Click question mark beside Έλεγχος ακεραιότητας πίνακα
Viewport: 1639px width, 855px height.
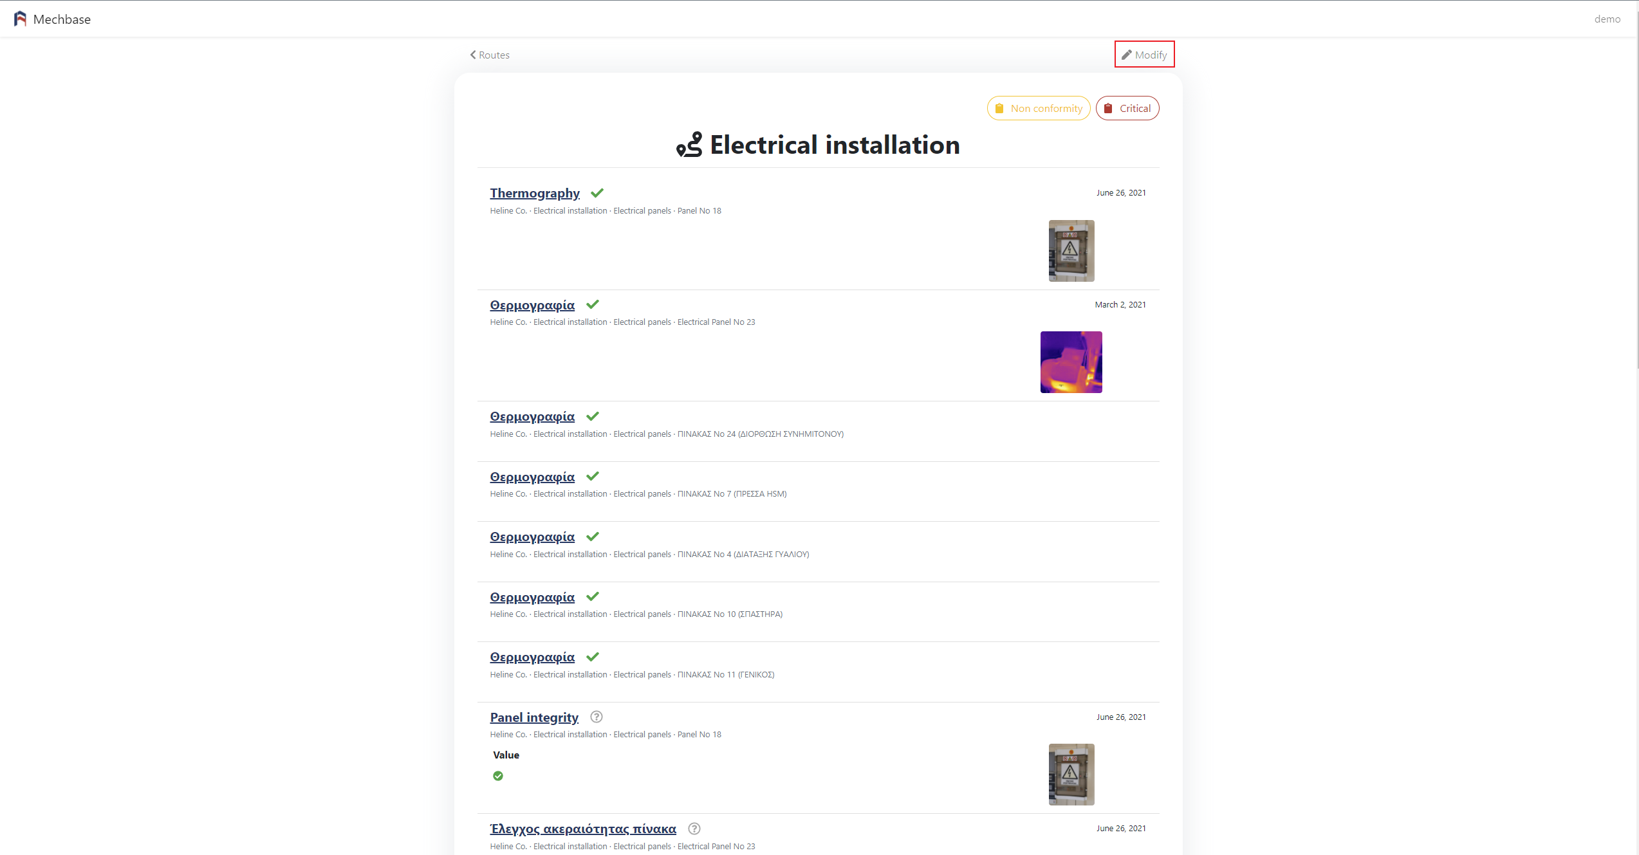coord(694,829)
